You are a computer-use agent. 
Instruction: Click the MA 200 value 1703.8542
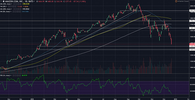click(x=26, y=9)
